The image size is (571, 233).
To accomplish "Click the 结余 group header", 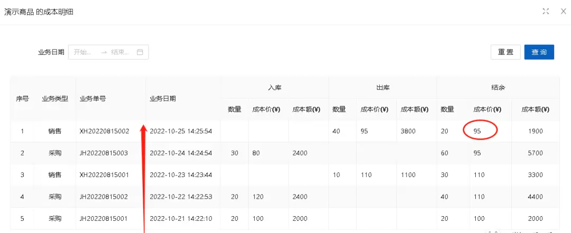I will point(498,88).
